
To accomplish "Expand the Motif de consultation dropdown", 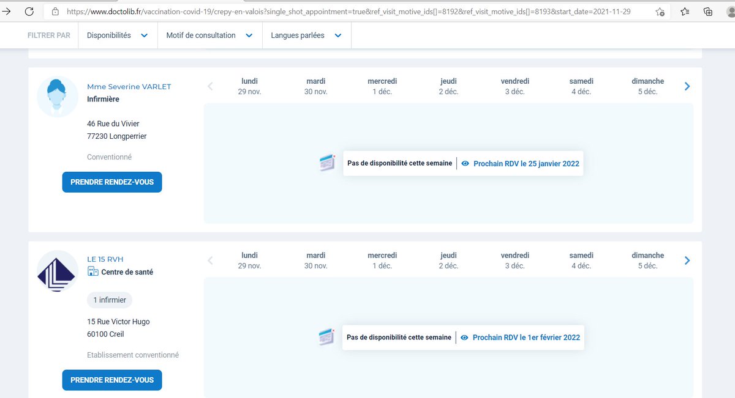I will click(x=209, y=35).
